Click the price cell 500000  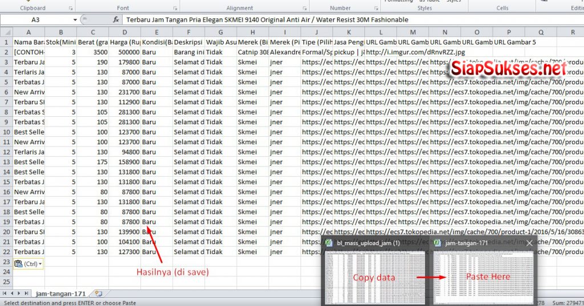point(125,52)
